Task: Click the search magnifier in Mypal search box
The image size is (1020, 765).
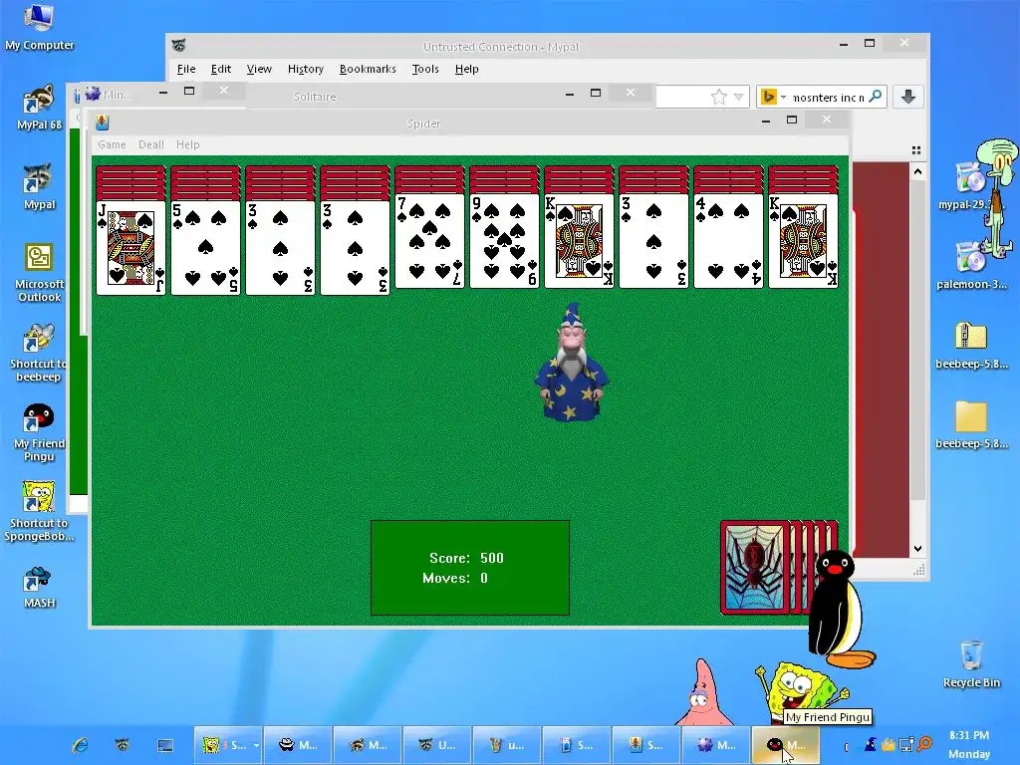Action: (876, 97)
